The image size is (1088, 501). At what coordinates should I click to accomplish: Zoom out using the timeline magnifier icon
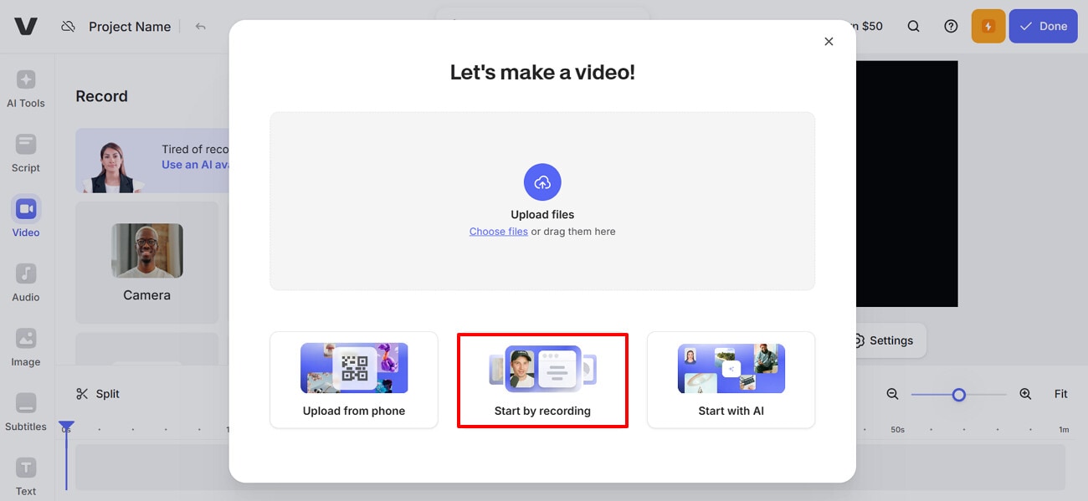click(892, 393)
